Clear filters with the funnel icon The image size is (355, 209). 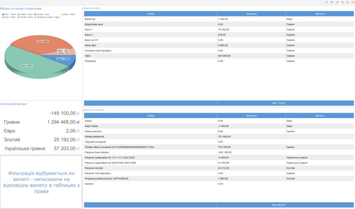pos(342,2)
